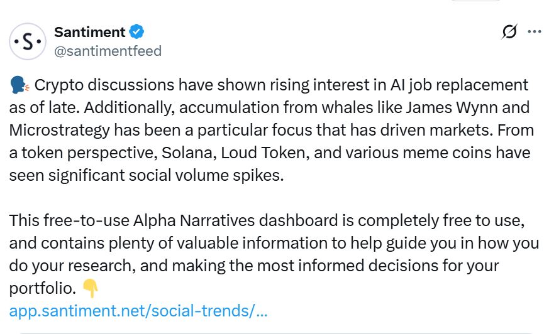Click the word "portfolio." ending the post

[43, 289]
